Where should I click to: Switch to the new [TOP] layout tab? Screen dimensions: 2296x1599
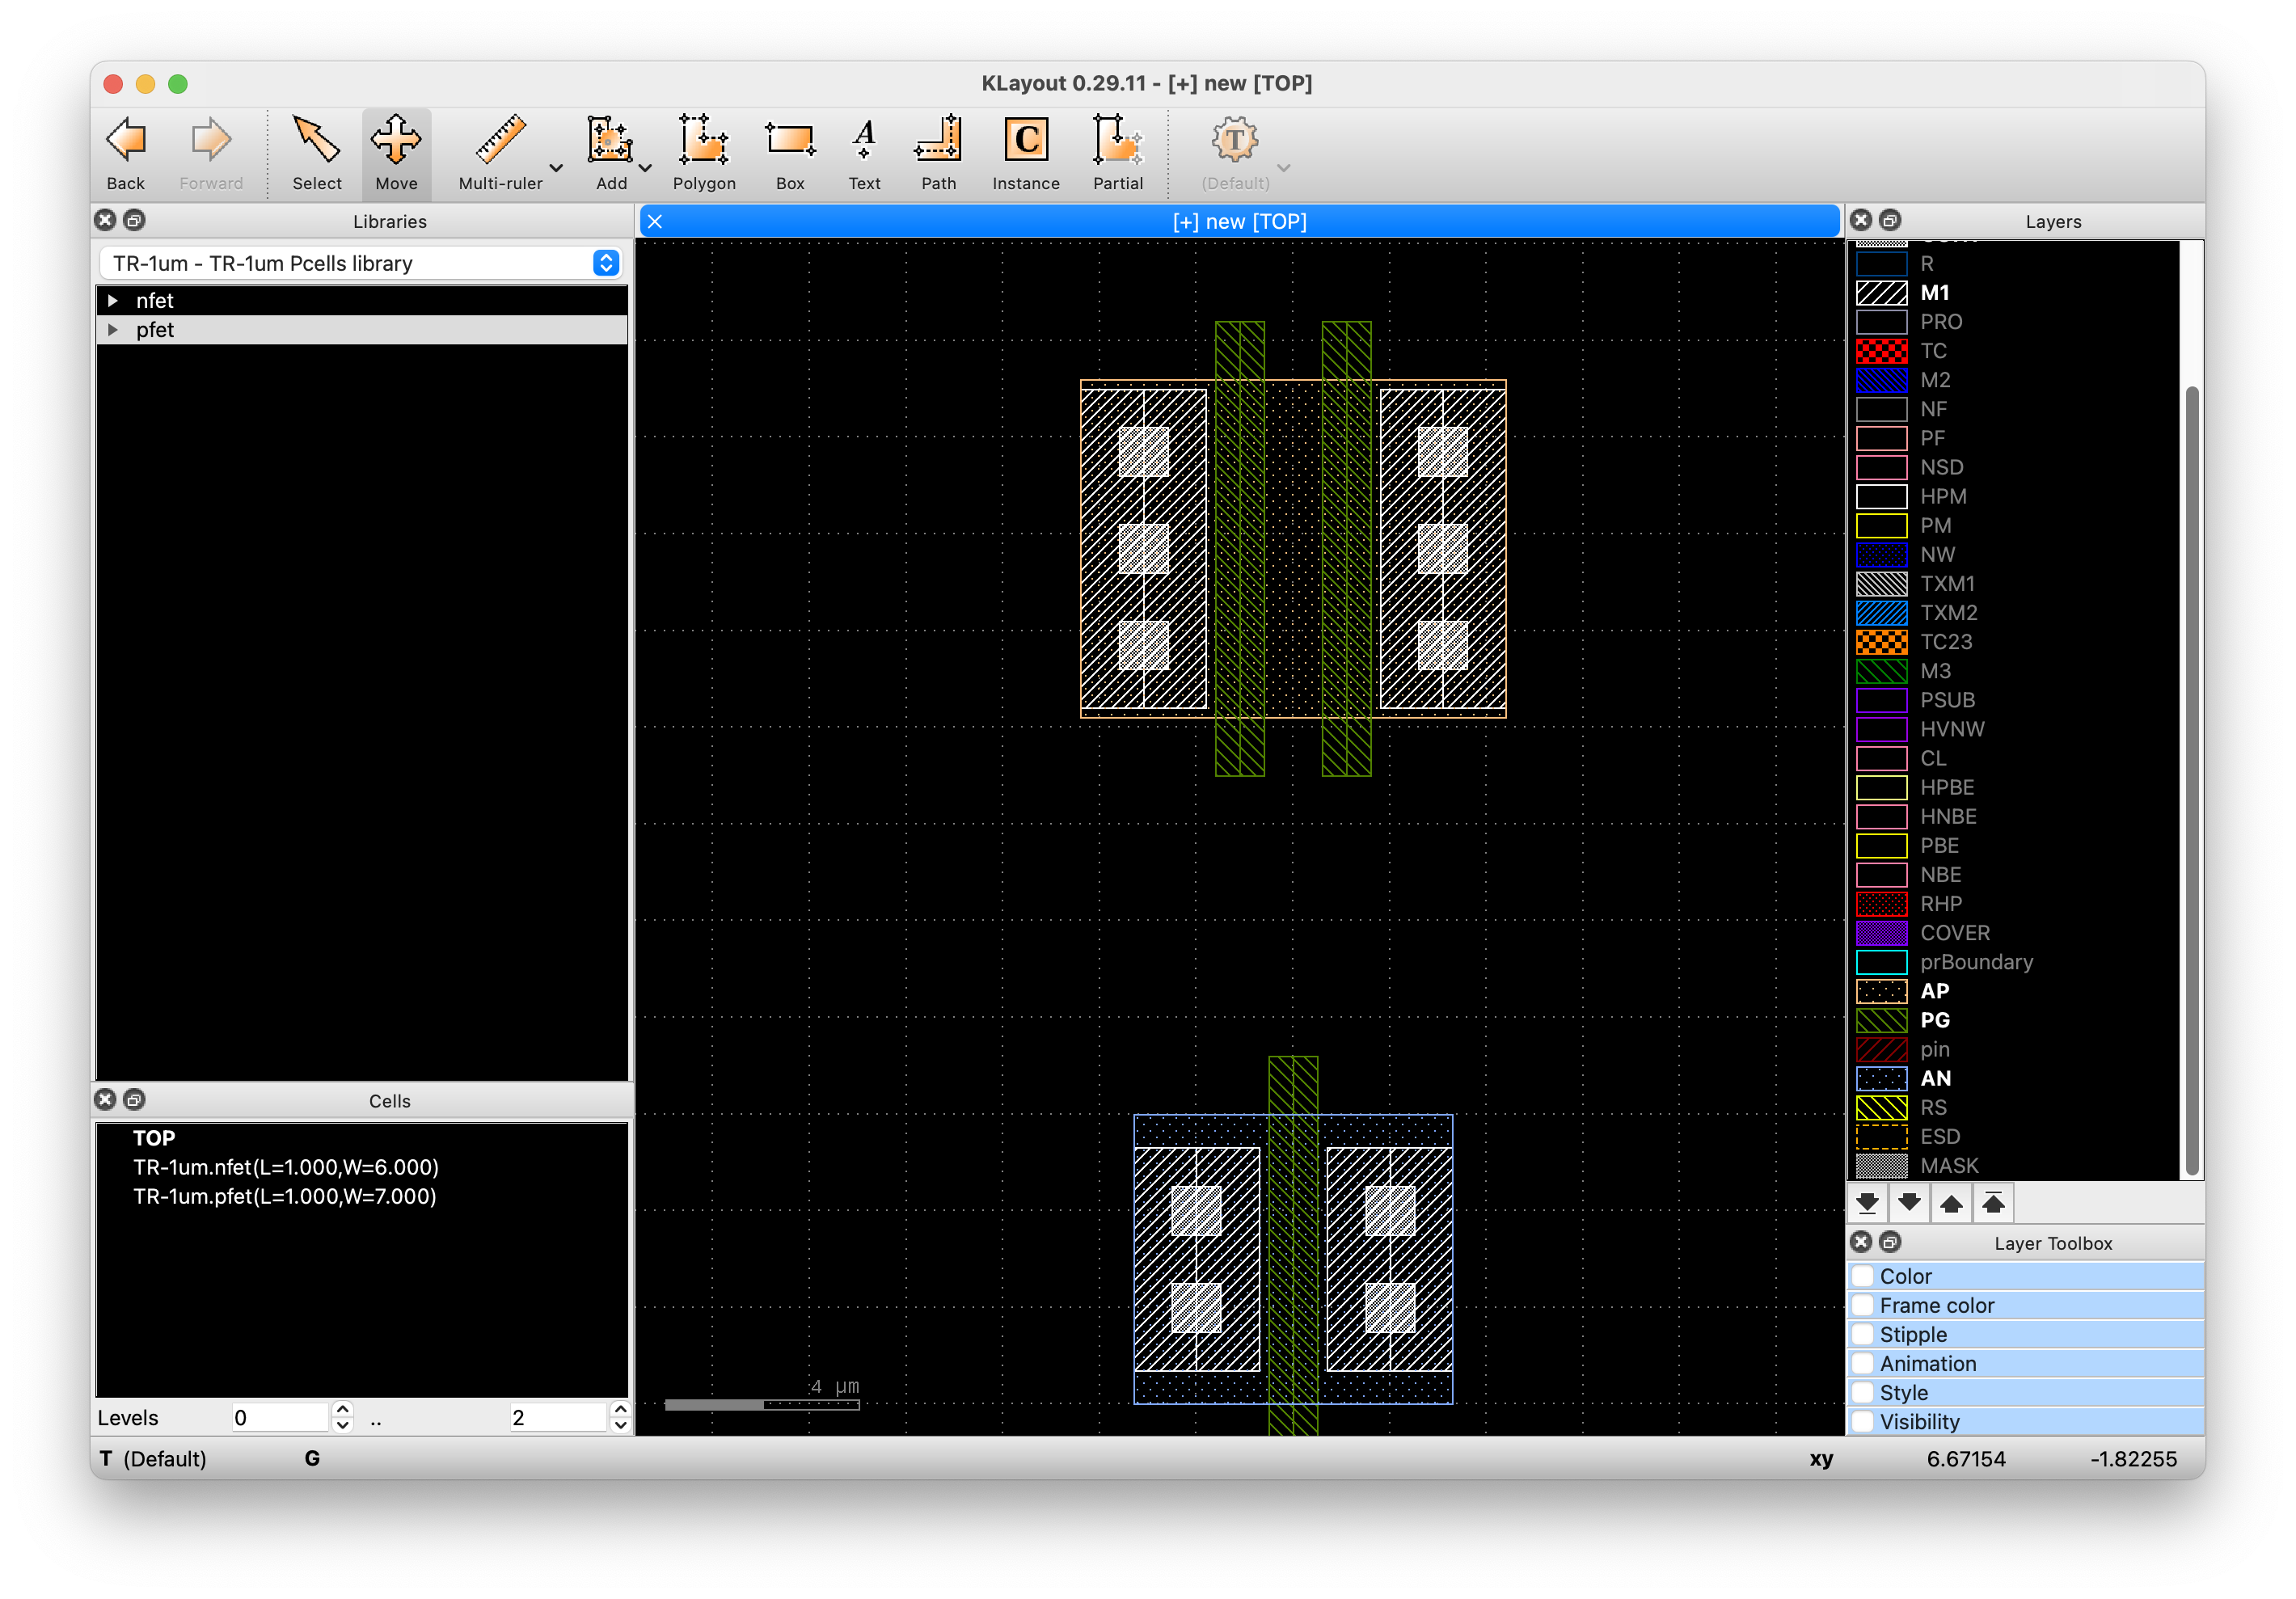tap(1240, 221)
